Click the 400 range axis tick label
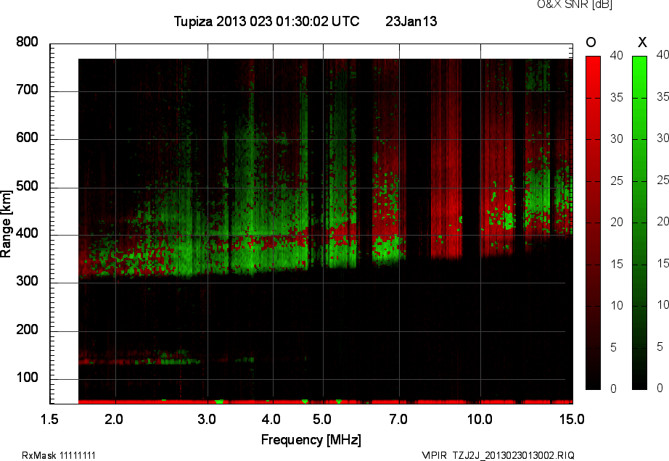669x461 pixels. [27, 235]
